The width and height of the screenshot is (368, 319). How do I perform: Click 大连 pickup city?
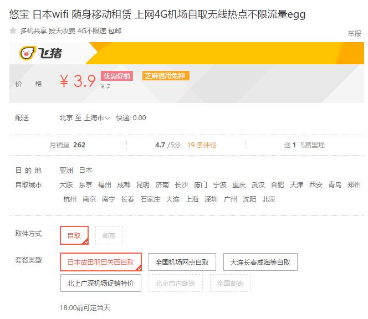point(173,199)
